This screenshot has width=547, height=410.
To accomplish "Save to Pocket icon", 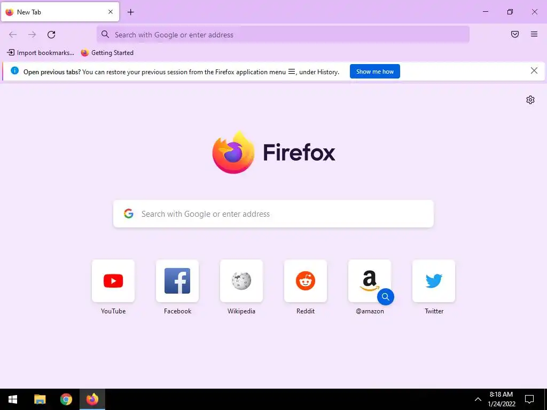I will [x=515, y=34].
